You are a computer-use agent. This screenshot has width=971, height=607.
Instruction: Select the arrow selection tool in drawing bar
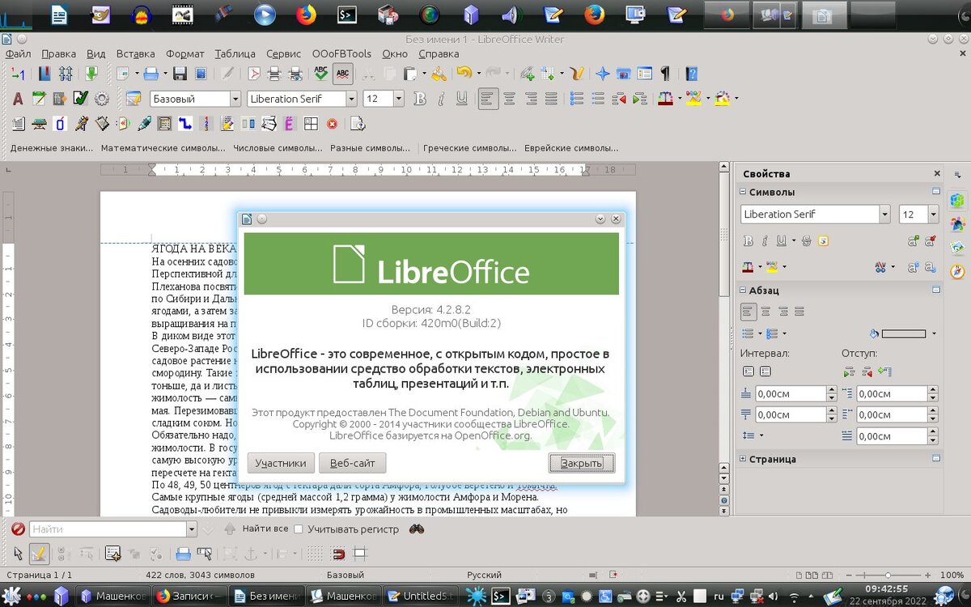coord(17,554)
